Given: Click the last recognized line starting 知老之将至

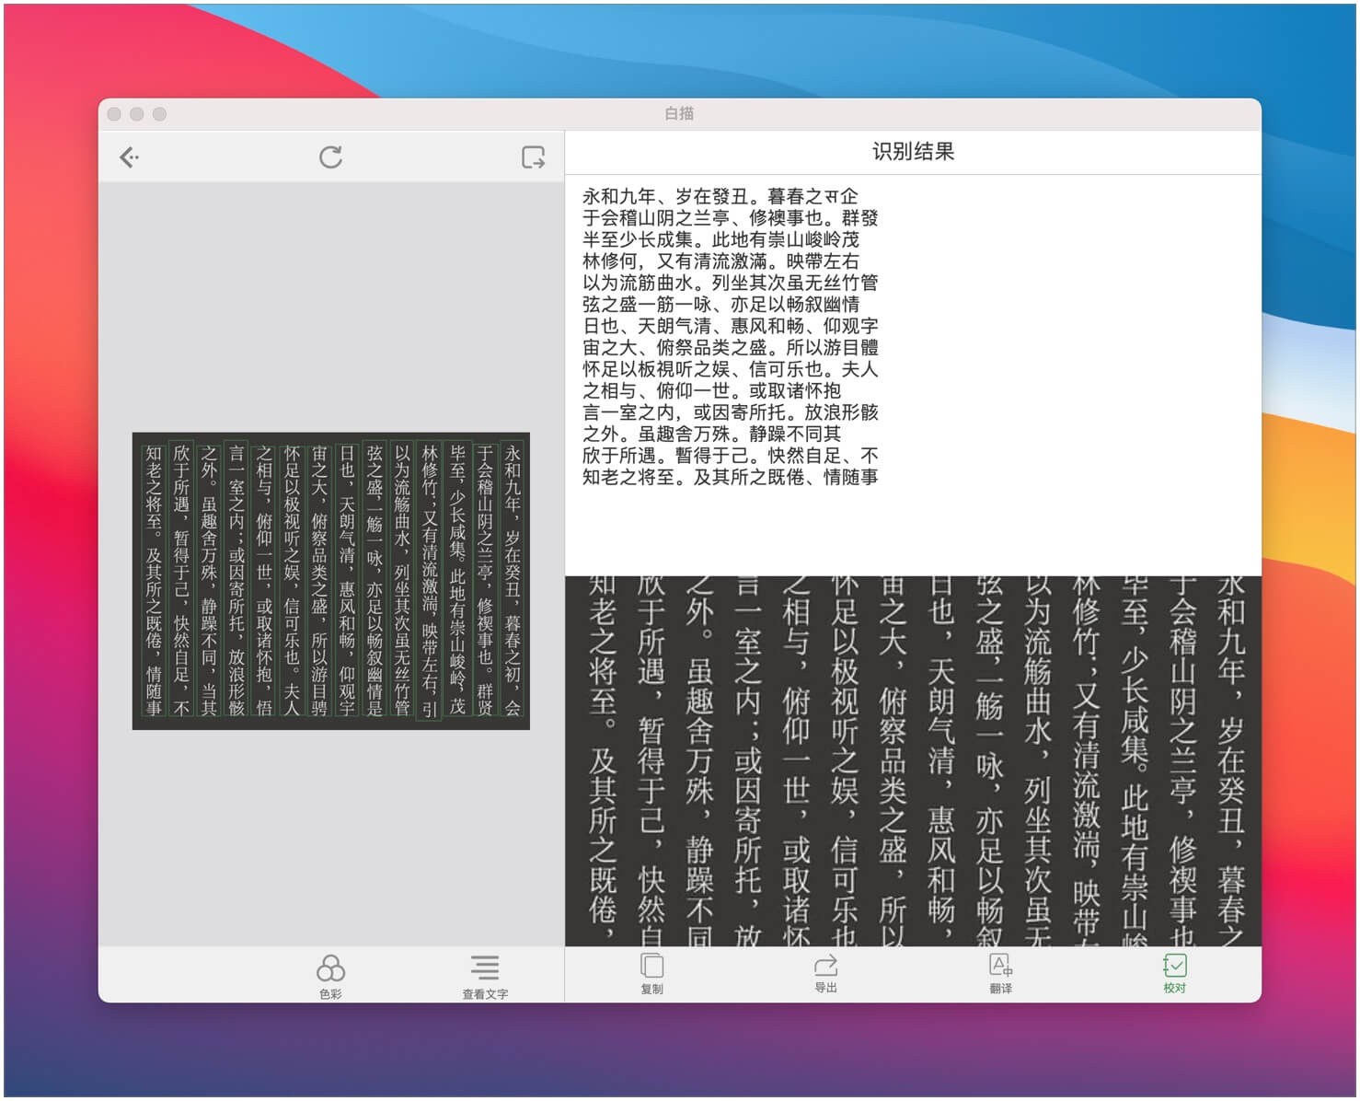Looking at the screenshot, I should [x=730, y=477].
